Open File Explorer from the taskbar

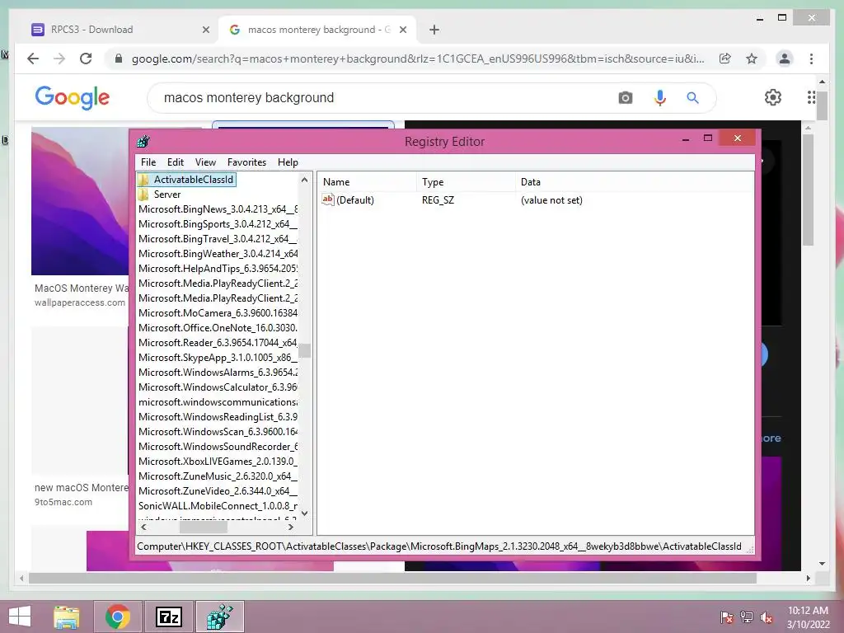pos(66,617)
